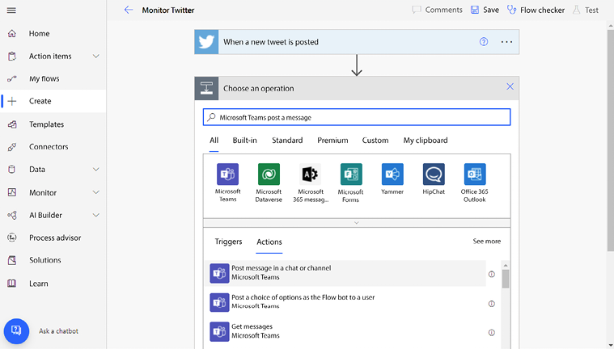Click the Monitor Twitter flow title
Screen dimensions: 614x349
click(x=168, y=11)
